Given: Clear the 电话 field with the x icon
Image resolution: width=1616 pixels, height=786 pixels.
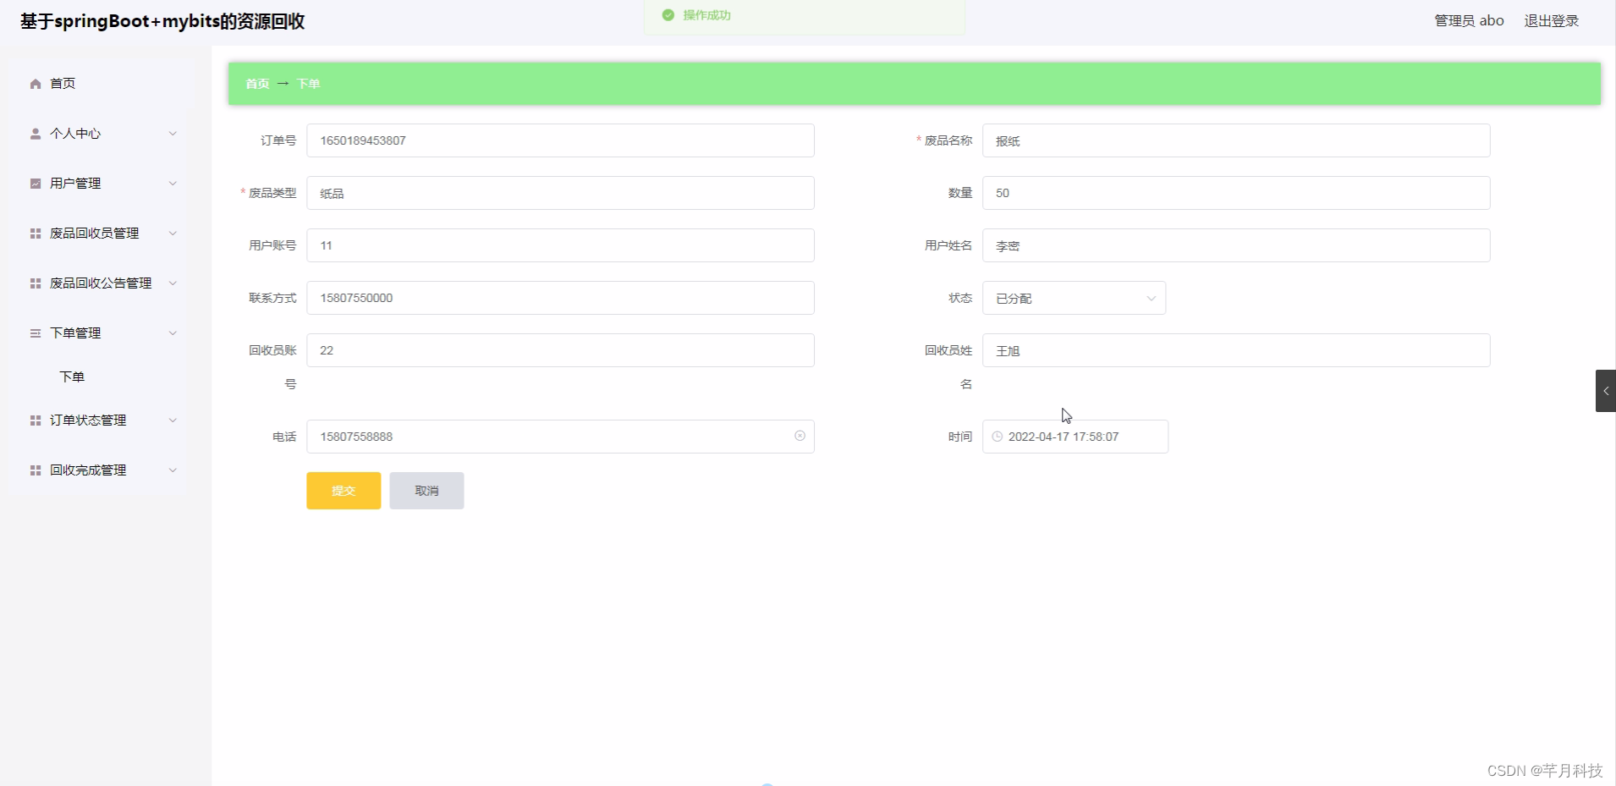Looking at the screenshot, I should tap(799, 436).
